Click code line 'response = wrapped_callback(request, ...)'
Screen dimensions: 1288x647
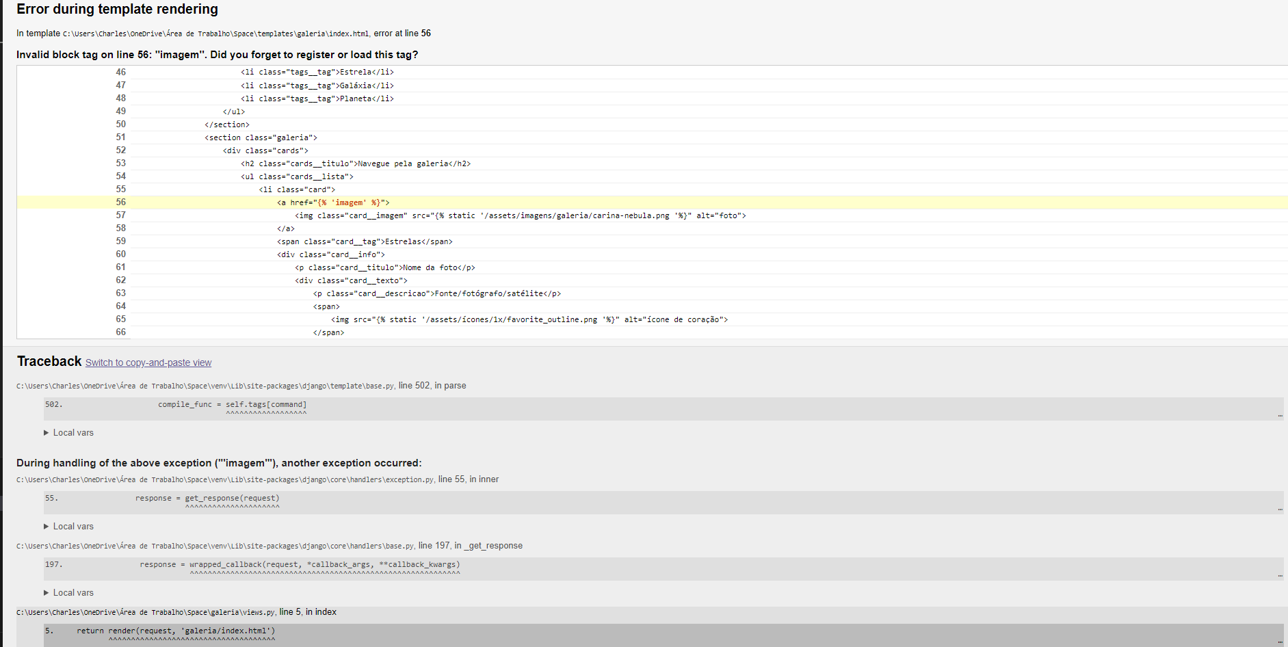click(x=300, y=565)
